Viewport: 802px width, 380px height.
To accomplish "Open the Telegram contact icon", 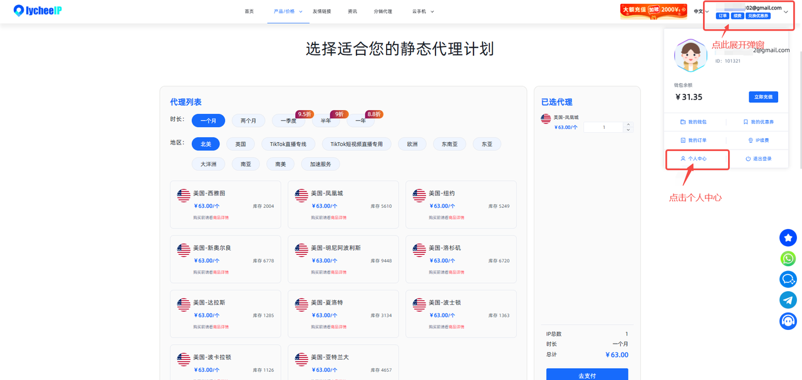I will click(x=788, y=300).
